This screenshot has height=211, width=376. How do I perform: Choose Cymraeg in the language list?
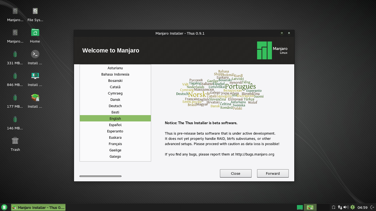point(115,93)
